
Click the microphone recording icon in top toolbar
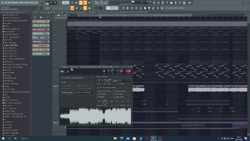click(162, 3)
